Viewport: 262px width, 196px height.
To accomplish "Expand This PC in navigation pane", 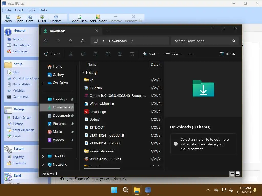I will click(43, 156).
